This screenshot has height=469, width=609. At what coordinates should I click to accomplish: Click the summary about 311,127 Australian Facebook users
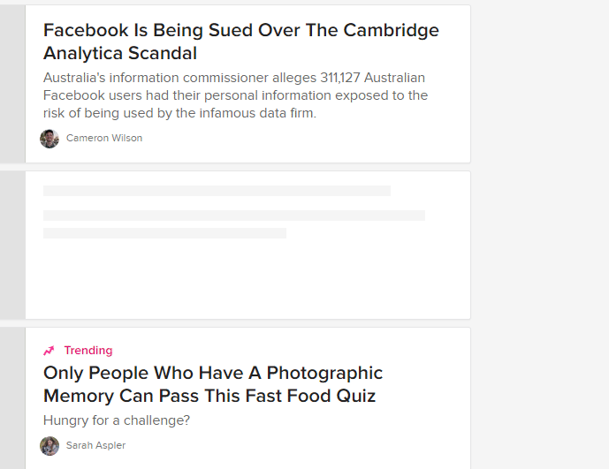(235, 95)
